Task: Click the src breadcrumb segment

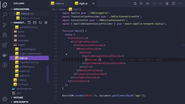Action: [54, 9]
